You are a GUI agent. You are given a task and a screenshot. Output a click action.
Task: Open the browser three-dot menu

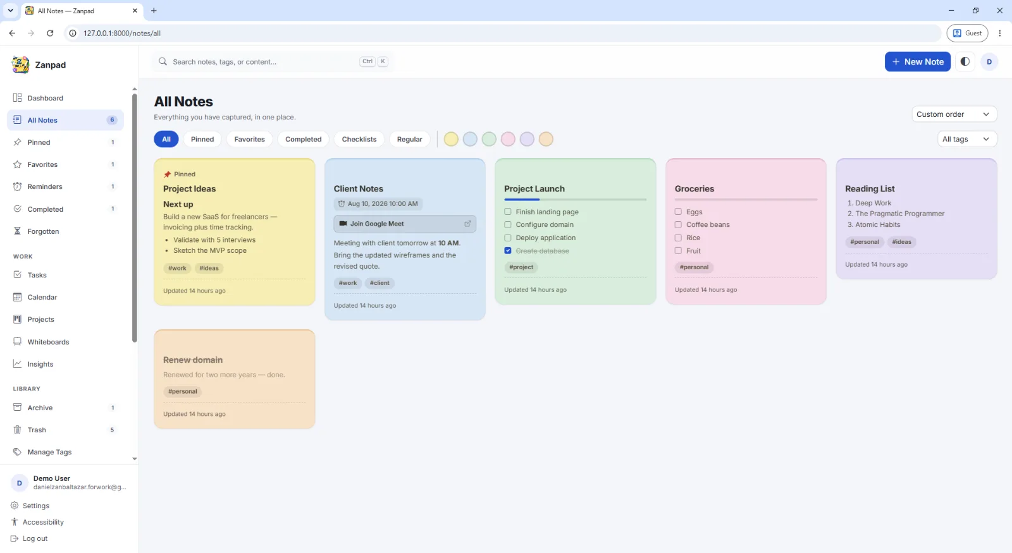click(1000, 33)
